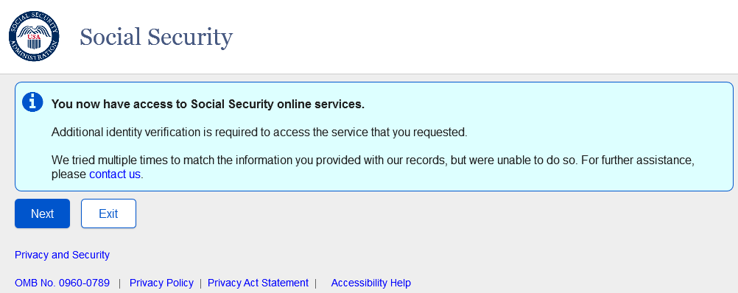738x293 pixels.
Task: Open the OMB No. 0960-0789 link
Action: coord(62,283)
